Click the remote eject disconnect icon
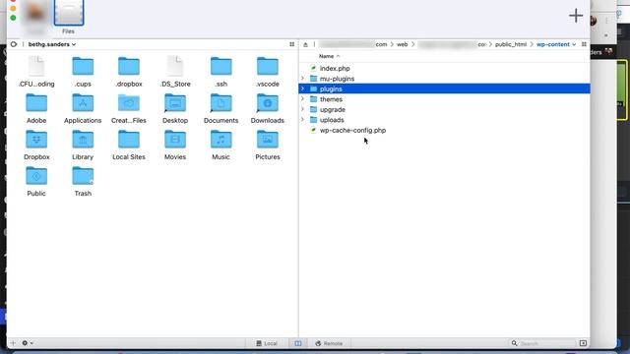 [x=305, y=44]
